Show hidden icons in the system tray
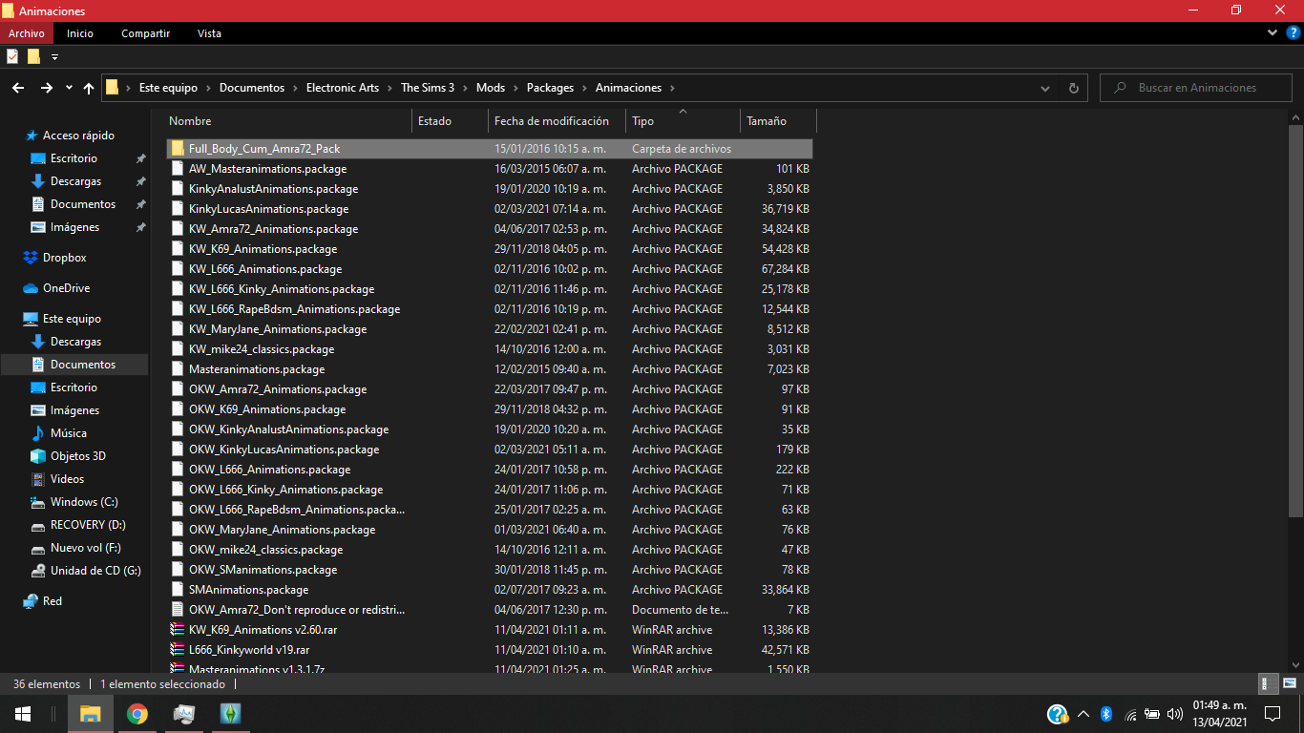The height and width of the screenshot is (733, 1304). 1083,714
